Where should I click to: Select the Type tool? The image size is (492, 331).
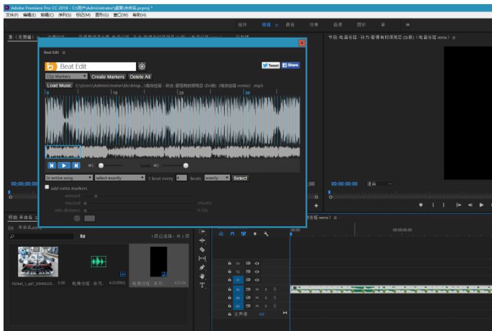[x=202, y=285]
